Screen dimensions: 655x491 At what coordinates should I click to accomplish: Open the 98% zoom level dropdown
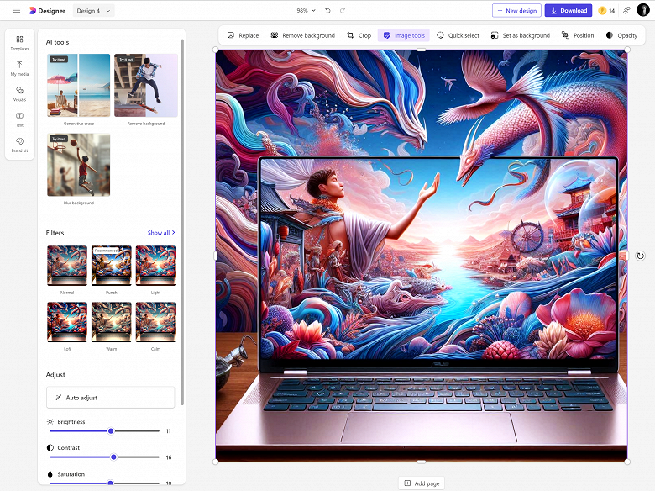[x=306, y=10]
